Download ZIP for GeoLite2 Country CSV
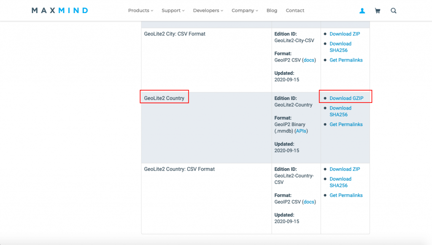The width and height of the screenshot is (432, 245). click(x=345, y=169)
